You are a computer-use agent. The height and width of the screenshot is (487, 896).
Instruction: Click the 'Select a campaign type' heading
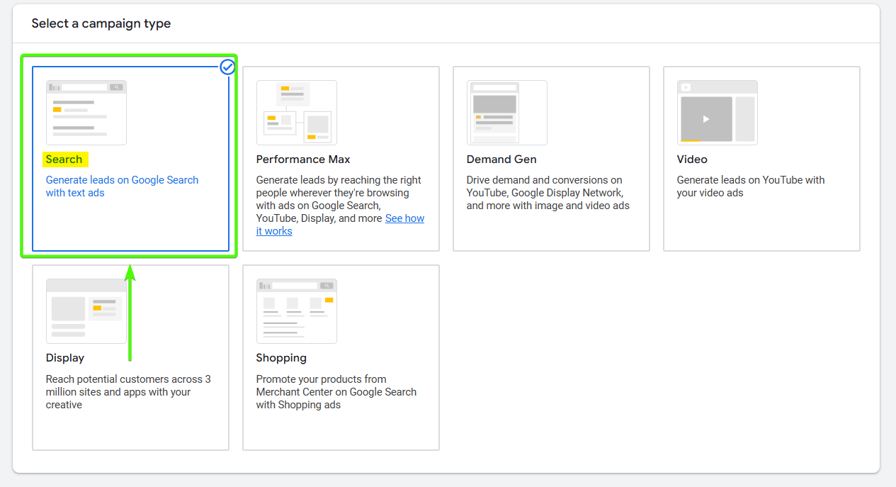tap(101, 23)
